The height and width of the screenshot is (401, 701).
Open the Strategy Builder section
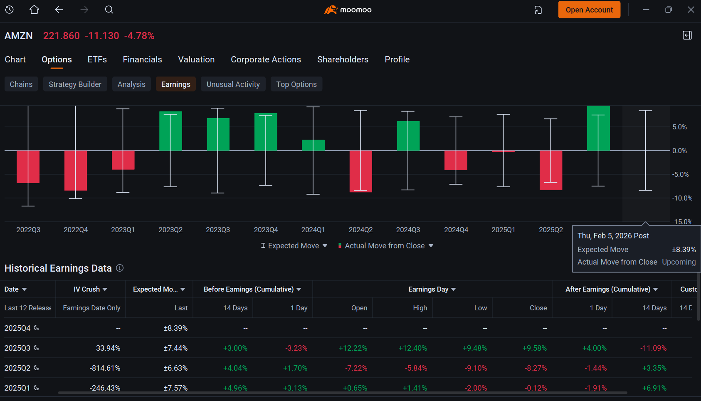tap(75, 84)
